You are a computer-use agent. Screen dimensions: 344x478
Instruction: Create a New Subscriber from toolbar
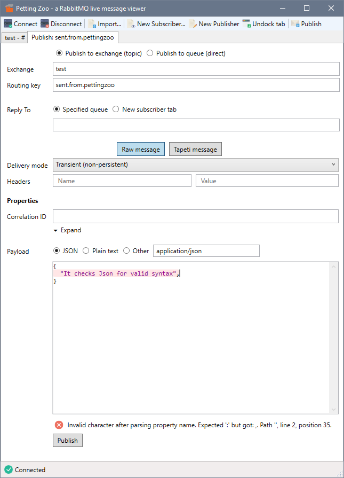[156, 24]
